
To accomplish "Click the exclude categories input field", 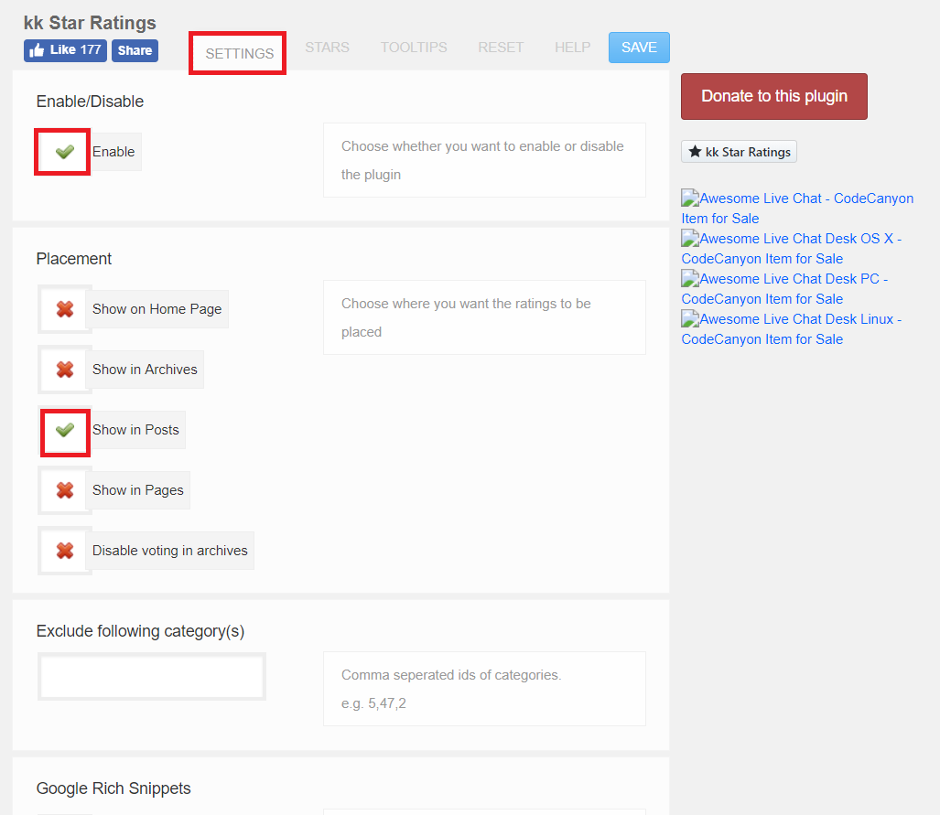I will tap(152, 677).
